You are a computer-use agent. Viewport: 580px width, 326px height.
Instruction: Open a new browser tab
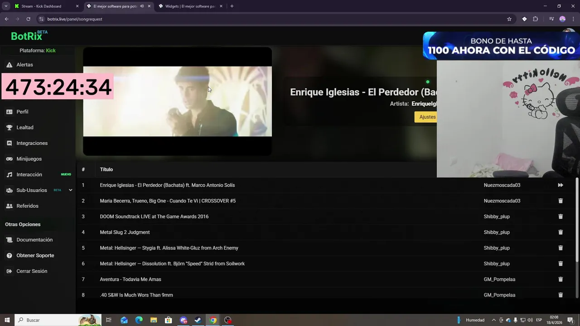[232, 6]
